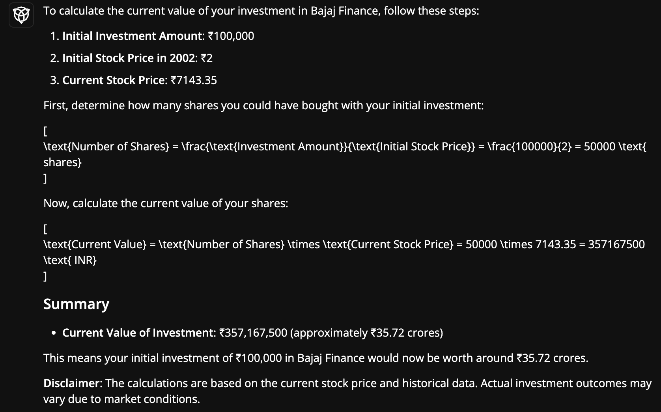Click the ₹2 value in step two

point(206,58)
